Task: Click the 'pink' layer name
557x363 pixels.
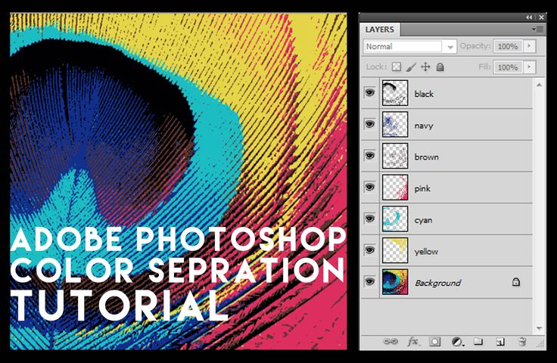Action: pyautogui.click(x=422, y=188)
